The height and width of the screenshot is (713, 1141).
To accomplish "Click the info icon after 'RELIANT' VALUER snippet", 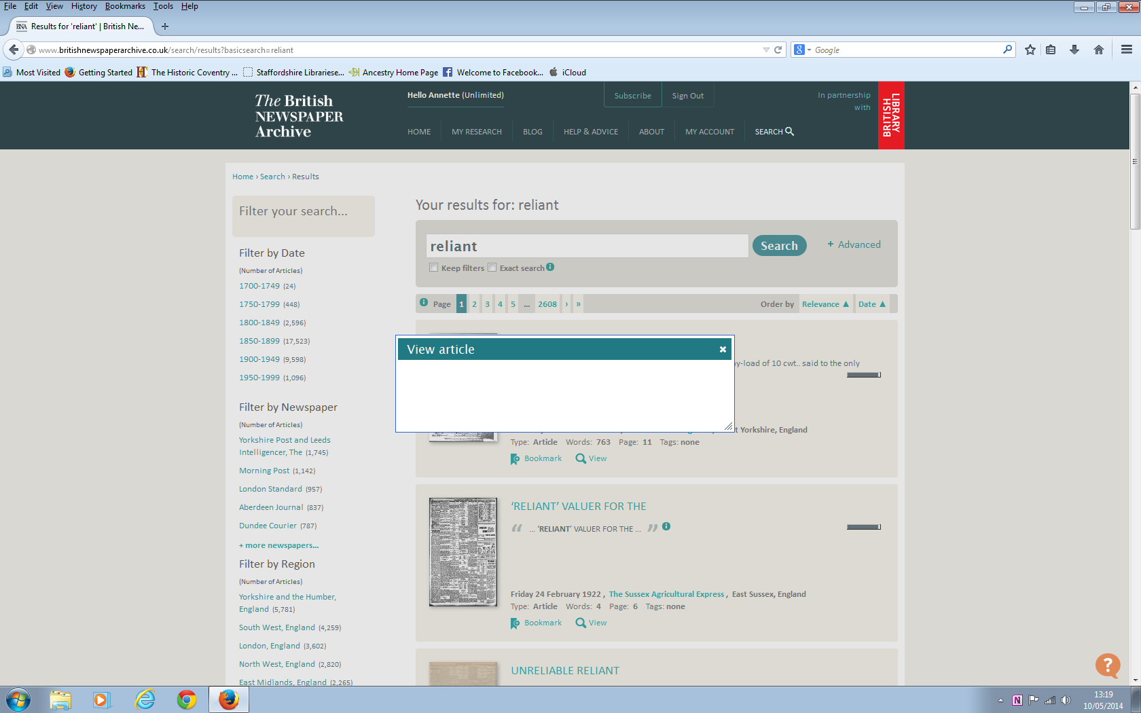I will pos(666,526).
